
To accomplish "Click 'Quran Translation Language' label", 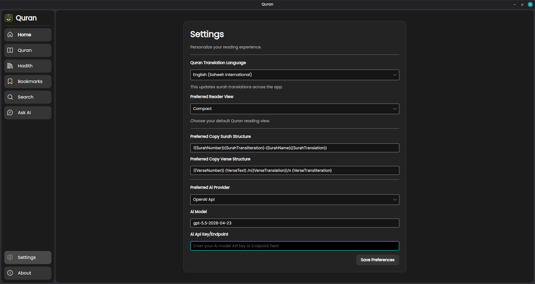I will click(218, 63).
